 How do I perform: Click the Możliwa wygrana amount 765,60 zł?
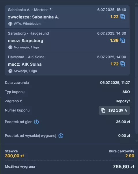coord(124,167)
